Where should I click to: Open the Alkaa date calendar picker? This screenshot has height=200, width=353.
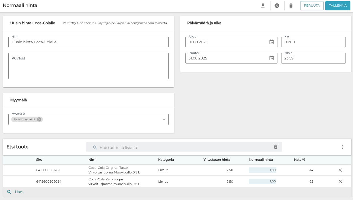(271, 42)
